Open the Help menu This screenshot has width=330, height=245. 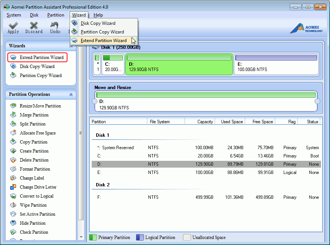coord(98,15)
